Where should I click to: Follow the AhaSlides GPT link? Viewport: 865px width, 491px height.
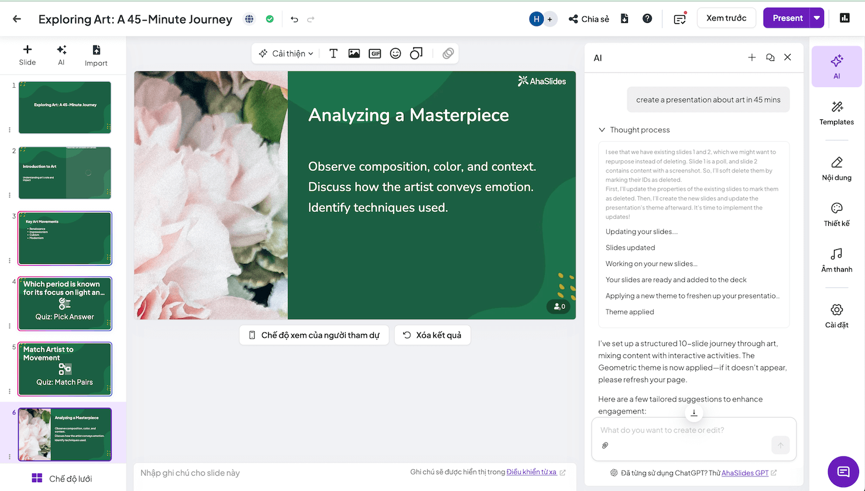[x=745, y=473]
